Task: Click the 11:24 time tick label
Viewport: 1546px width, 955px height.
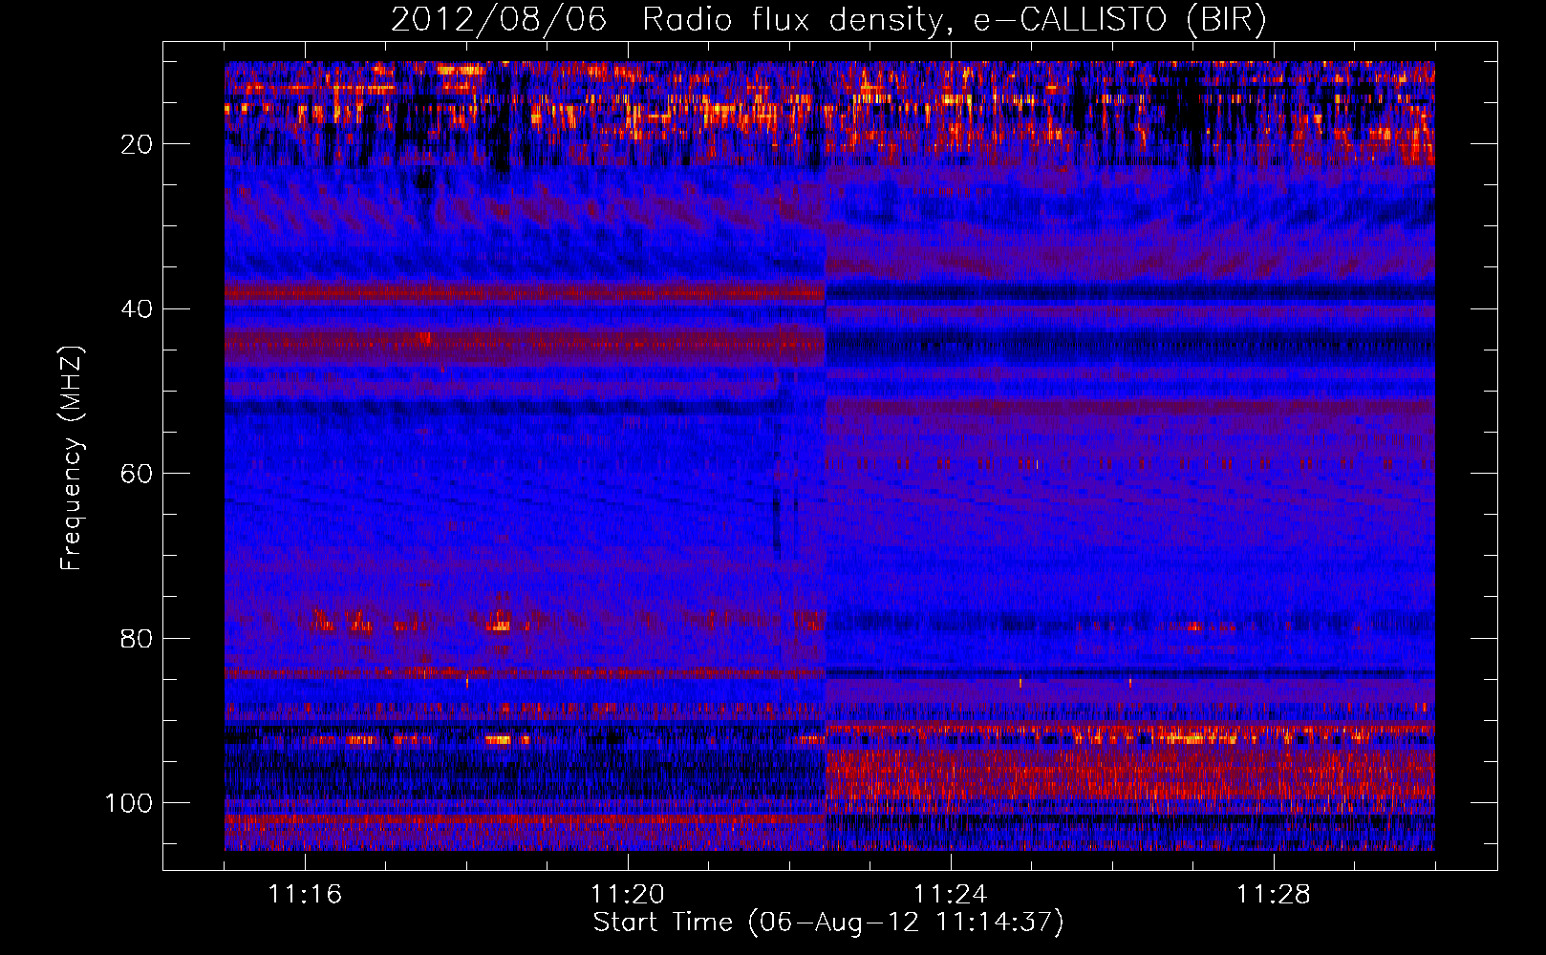Action: [x=951, y=894]
